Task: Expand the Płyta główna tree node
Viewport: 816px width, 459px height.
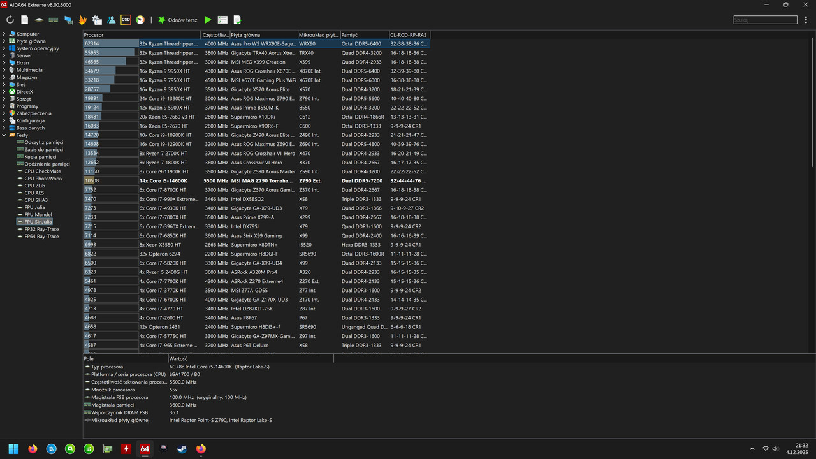Action: pyautogui.click(x=4, y=41)
